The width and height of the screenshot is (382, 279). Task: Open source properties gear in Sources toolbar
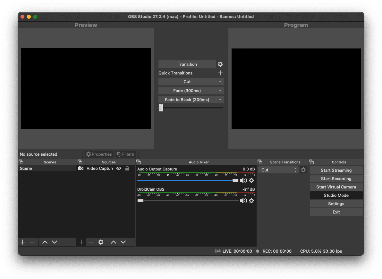pos(101,242)
